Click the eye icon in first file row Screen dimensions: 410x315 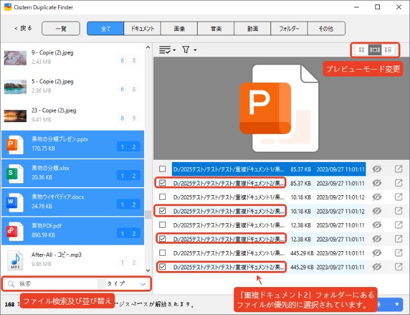(x=376, y=169)
